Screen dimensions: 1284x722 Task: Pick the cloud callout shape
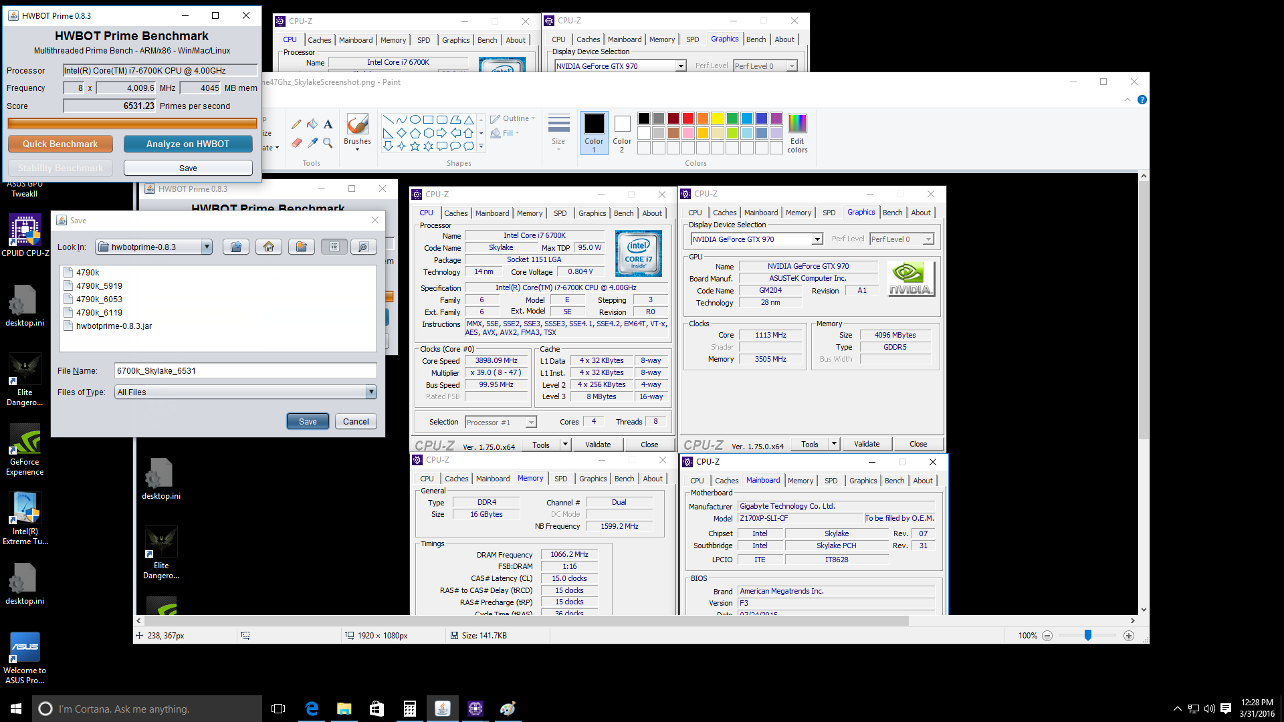pyautogui.click(x=469, y=146)
